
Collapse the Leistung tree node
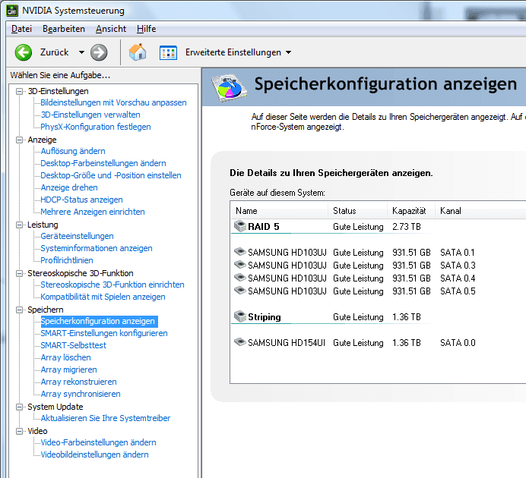point(20,225)
